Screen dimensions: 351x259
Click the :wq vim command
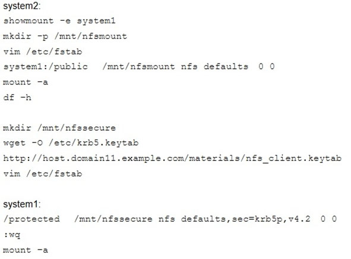(x=12, y=235)
